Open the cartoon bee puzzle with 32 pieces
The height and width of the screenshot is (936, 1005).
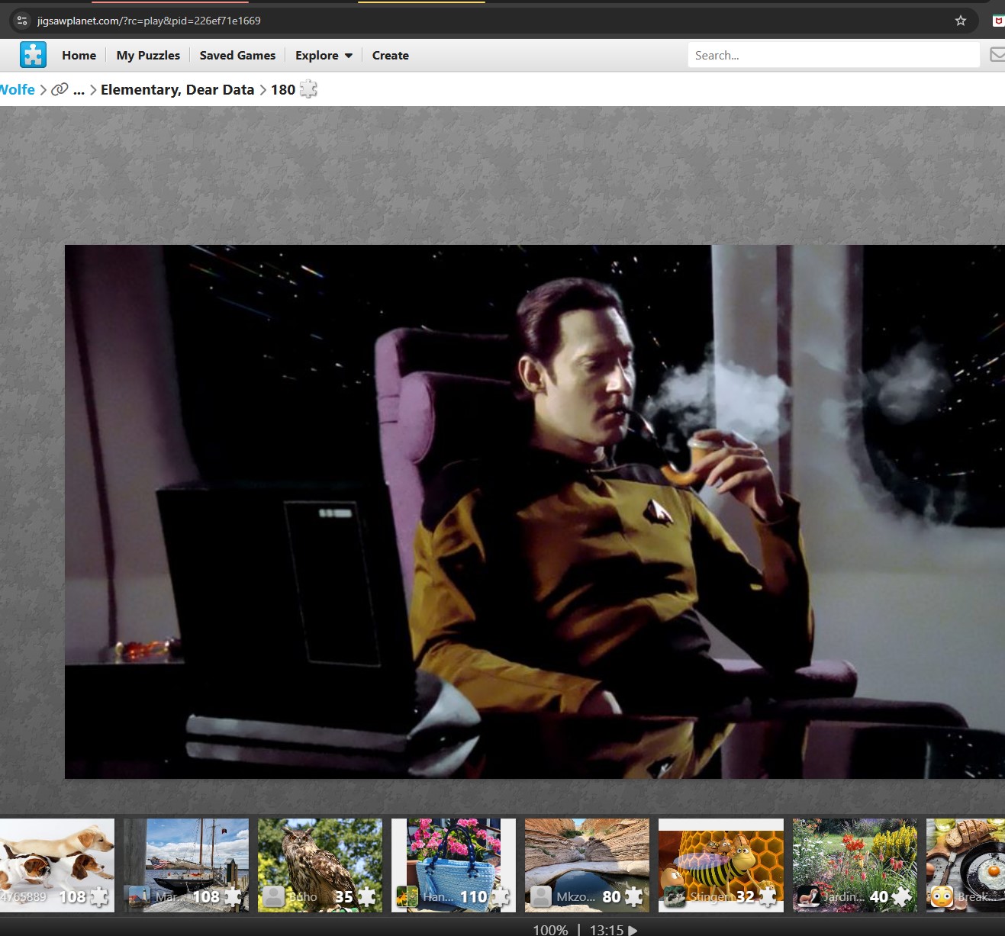pyautogui.click(x=721, y=865)
